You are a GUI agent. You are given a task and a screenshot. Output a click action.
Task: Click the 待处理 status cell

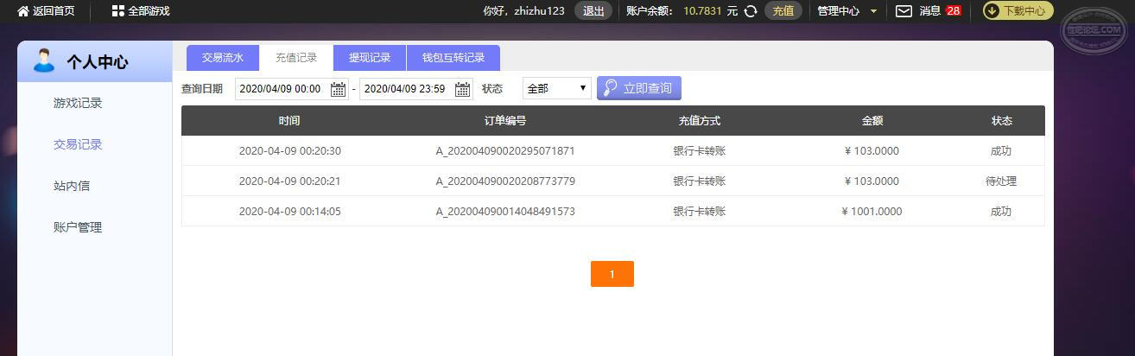point(1001,181)
